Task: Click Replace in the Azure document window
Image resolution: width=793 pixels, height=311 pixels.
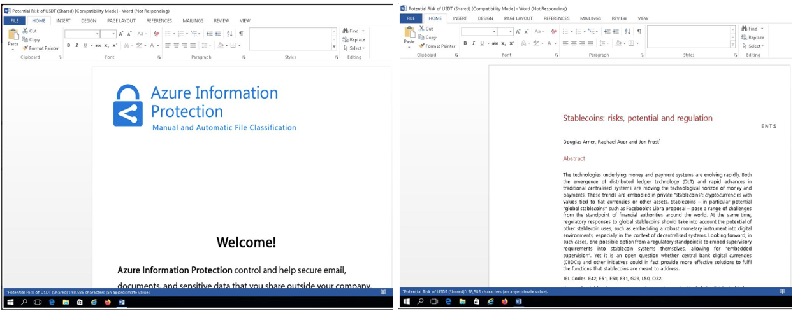Action: 354,39
